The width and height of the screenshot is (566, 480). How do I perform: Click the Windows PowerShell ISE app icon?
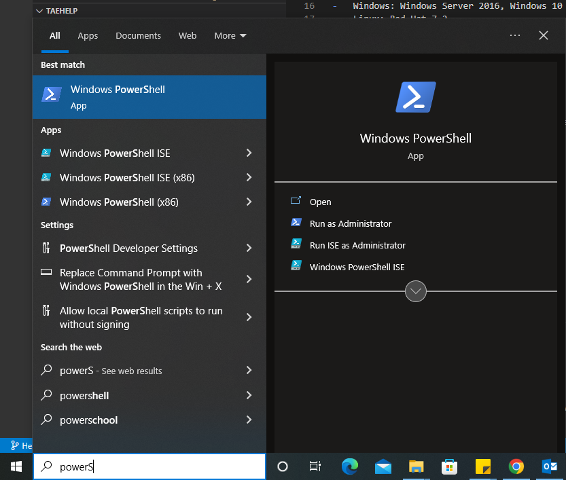(46, 153)
